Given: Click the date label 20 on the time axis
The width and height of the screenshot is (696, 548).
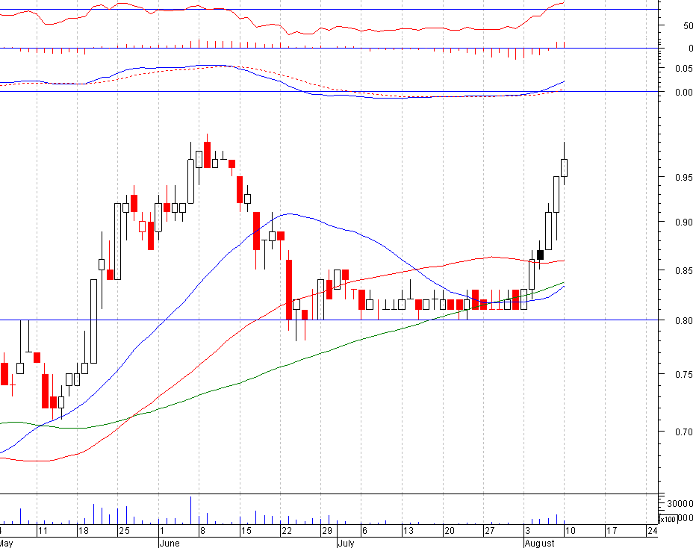Looking at the screenshot, I should 450,531.
